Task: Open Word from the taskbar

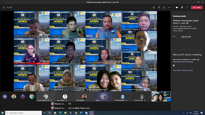Action: 81,113
